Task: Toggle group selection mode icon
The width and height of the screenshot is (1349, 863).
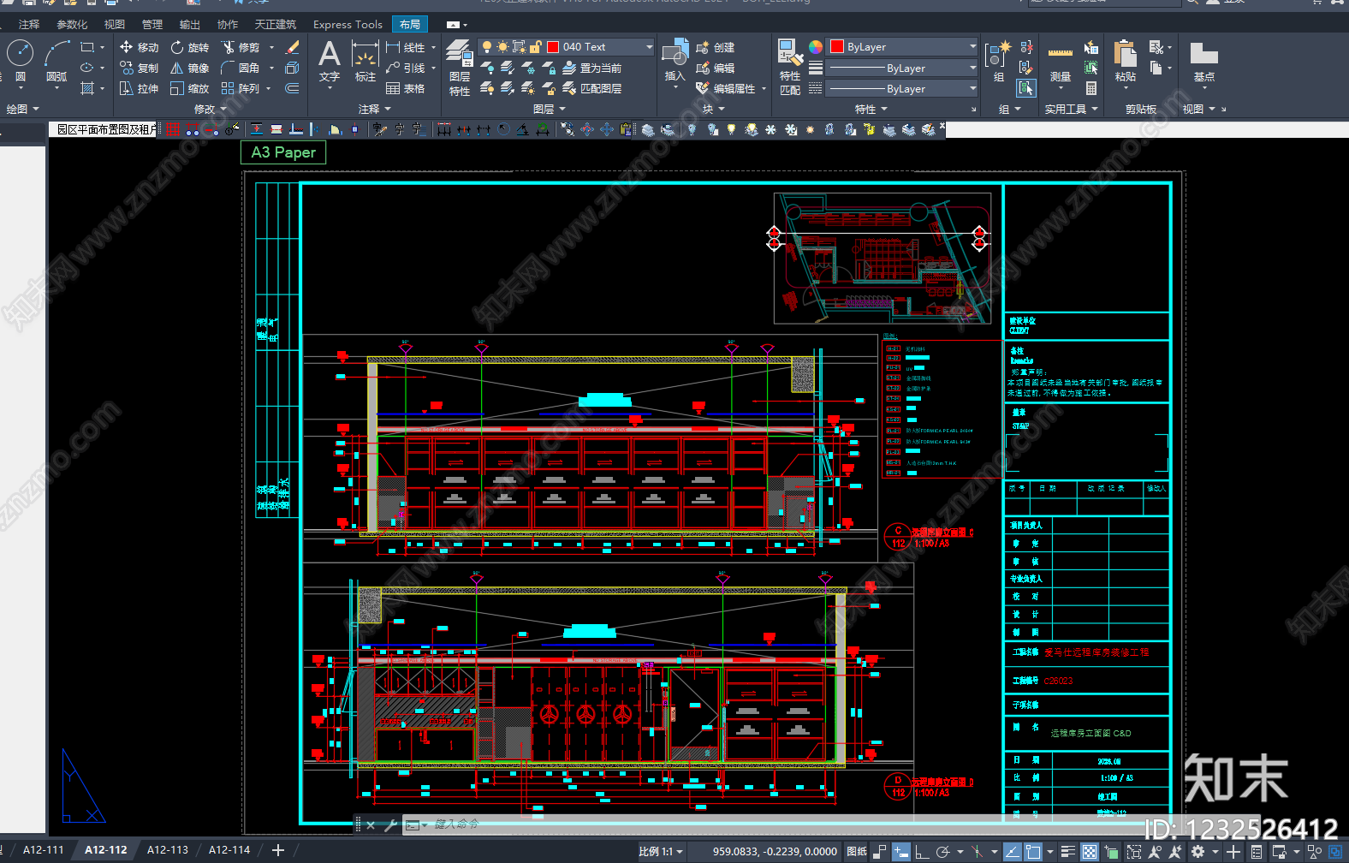Action: pos(1026,88)
